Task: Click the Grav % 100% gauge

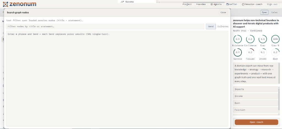Action: [275, 39]
